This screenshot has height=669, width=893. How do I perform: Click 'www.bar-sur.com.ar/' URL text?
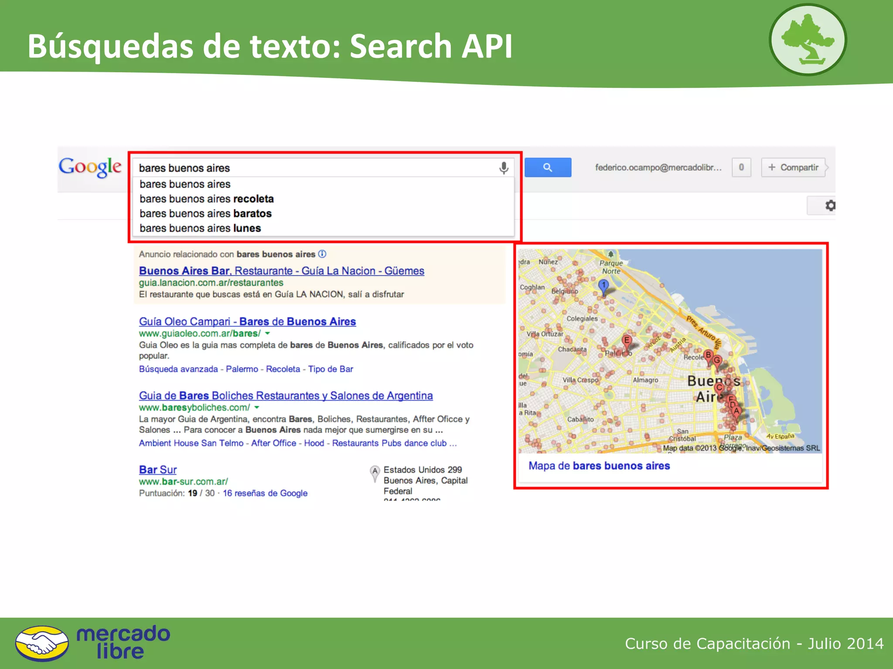click(183, 482)
